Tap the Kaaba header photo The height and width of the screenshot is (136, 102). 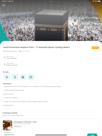pos(51,21)
